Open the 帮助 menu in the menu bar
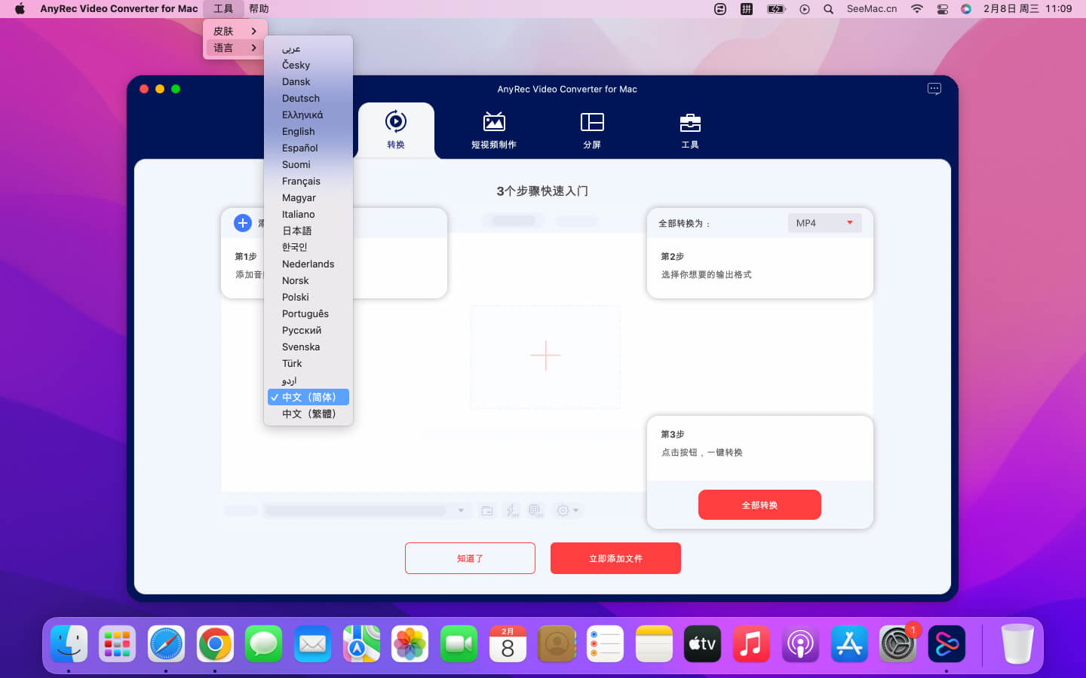Screen dimensions: 1086x678 (259, 9)
